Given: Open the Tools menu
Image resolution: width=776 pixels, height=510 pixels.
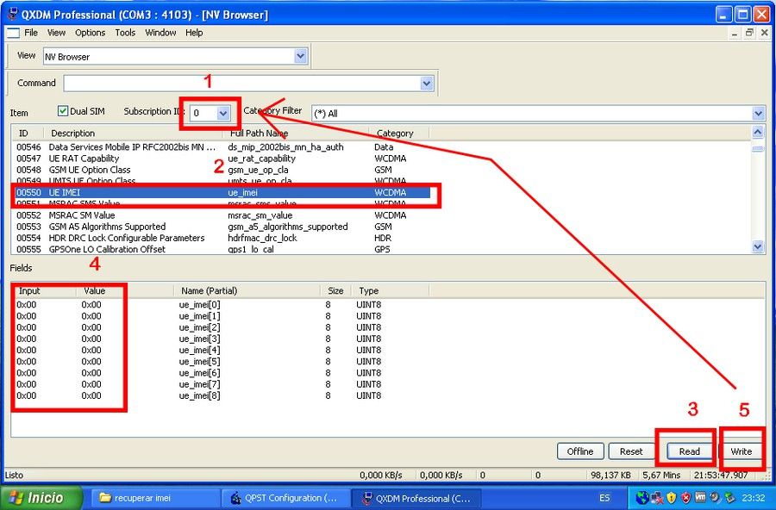Looking at the screenshot, I should click(125, 33).
